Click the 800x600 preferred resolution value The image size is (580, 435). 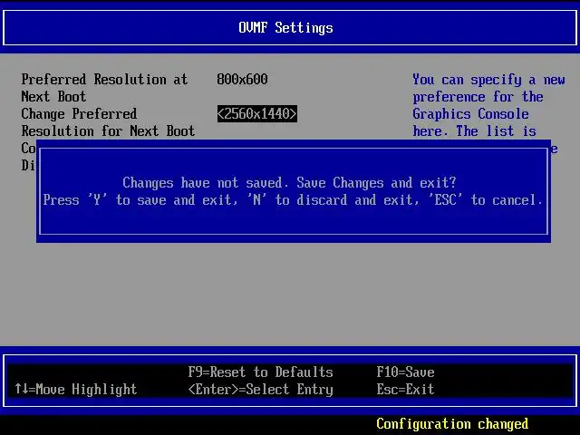point(242,79)
